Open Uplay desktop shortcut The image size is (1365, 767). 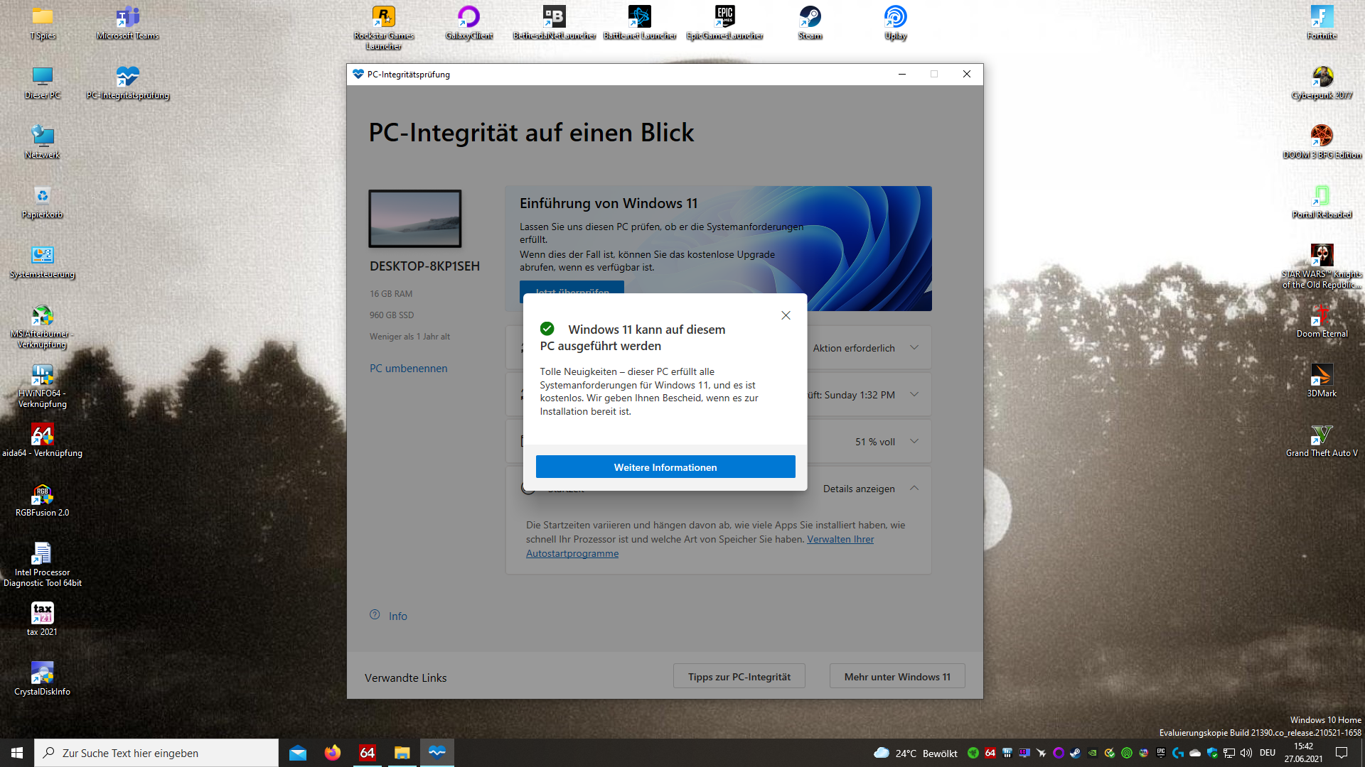(895, 18)
